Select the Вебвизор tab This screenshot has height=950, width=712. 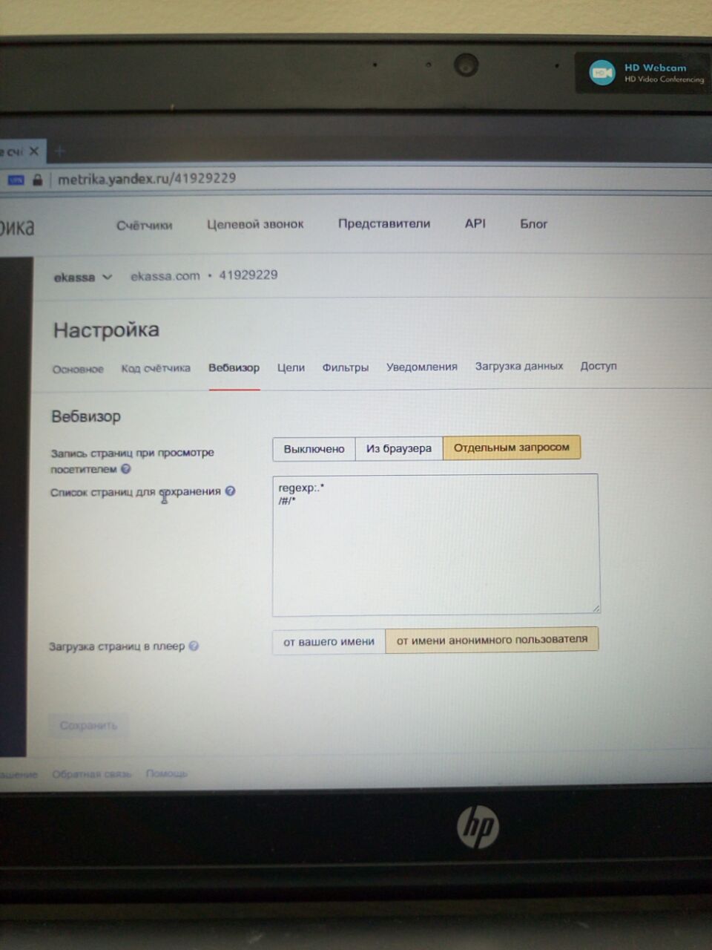234,367
